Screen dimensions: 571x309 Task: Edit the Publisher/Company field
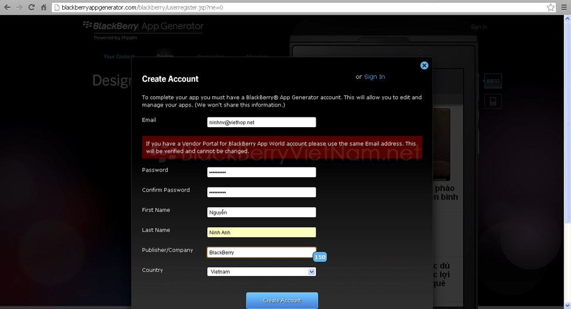coord(262,253)
